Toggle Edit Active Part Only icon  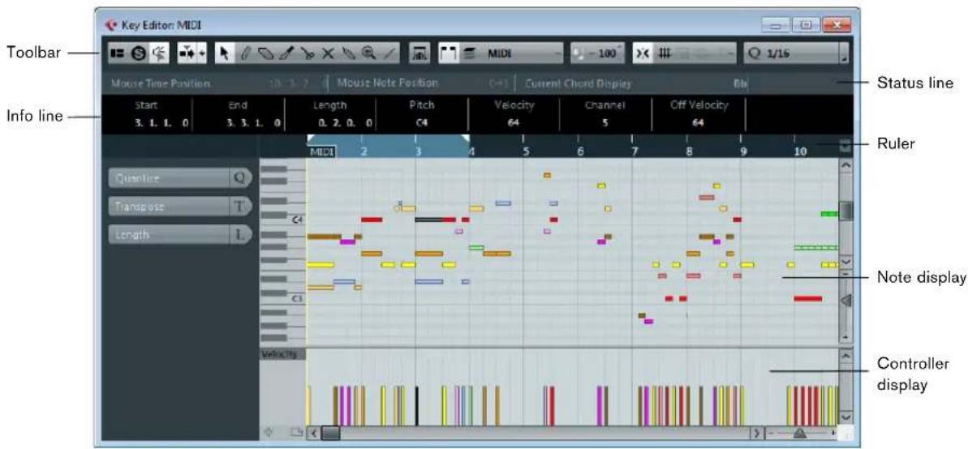tap(468, 53)
